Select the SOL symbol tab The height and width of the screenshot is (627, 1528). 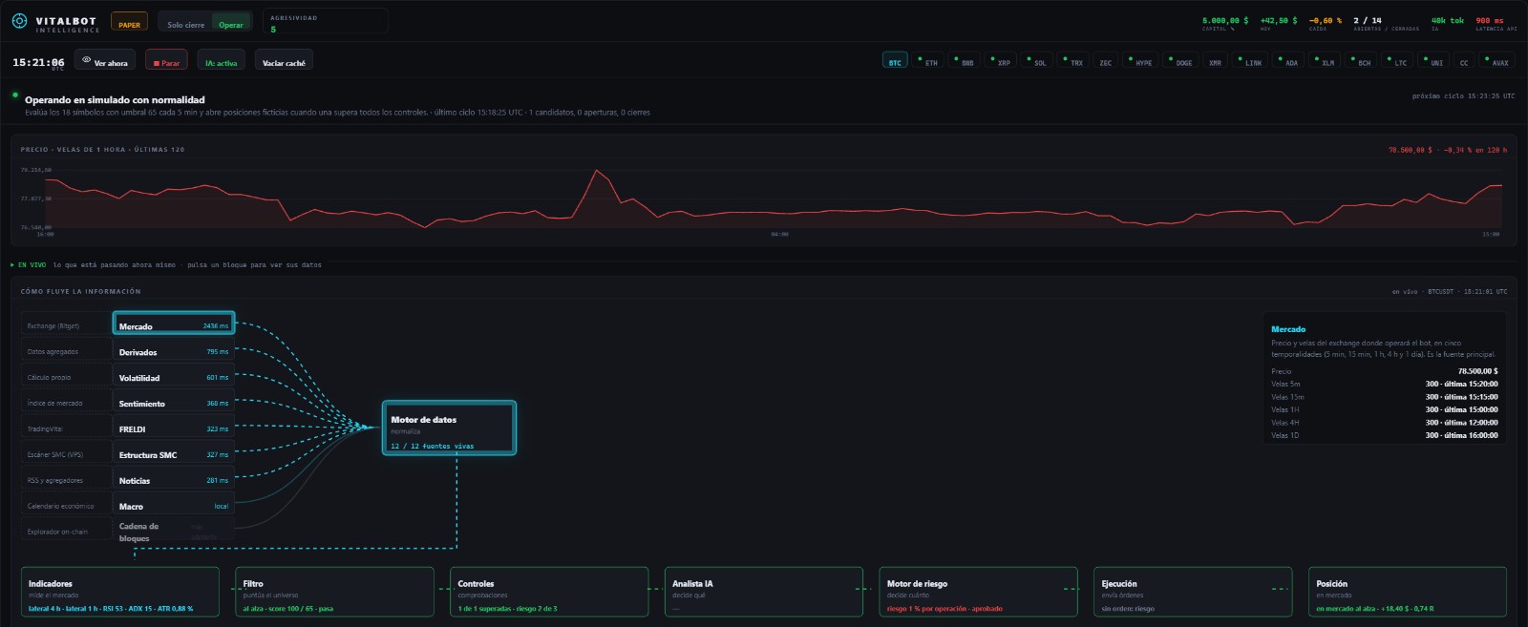click(x=1036, y=61)
